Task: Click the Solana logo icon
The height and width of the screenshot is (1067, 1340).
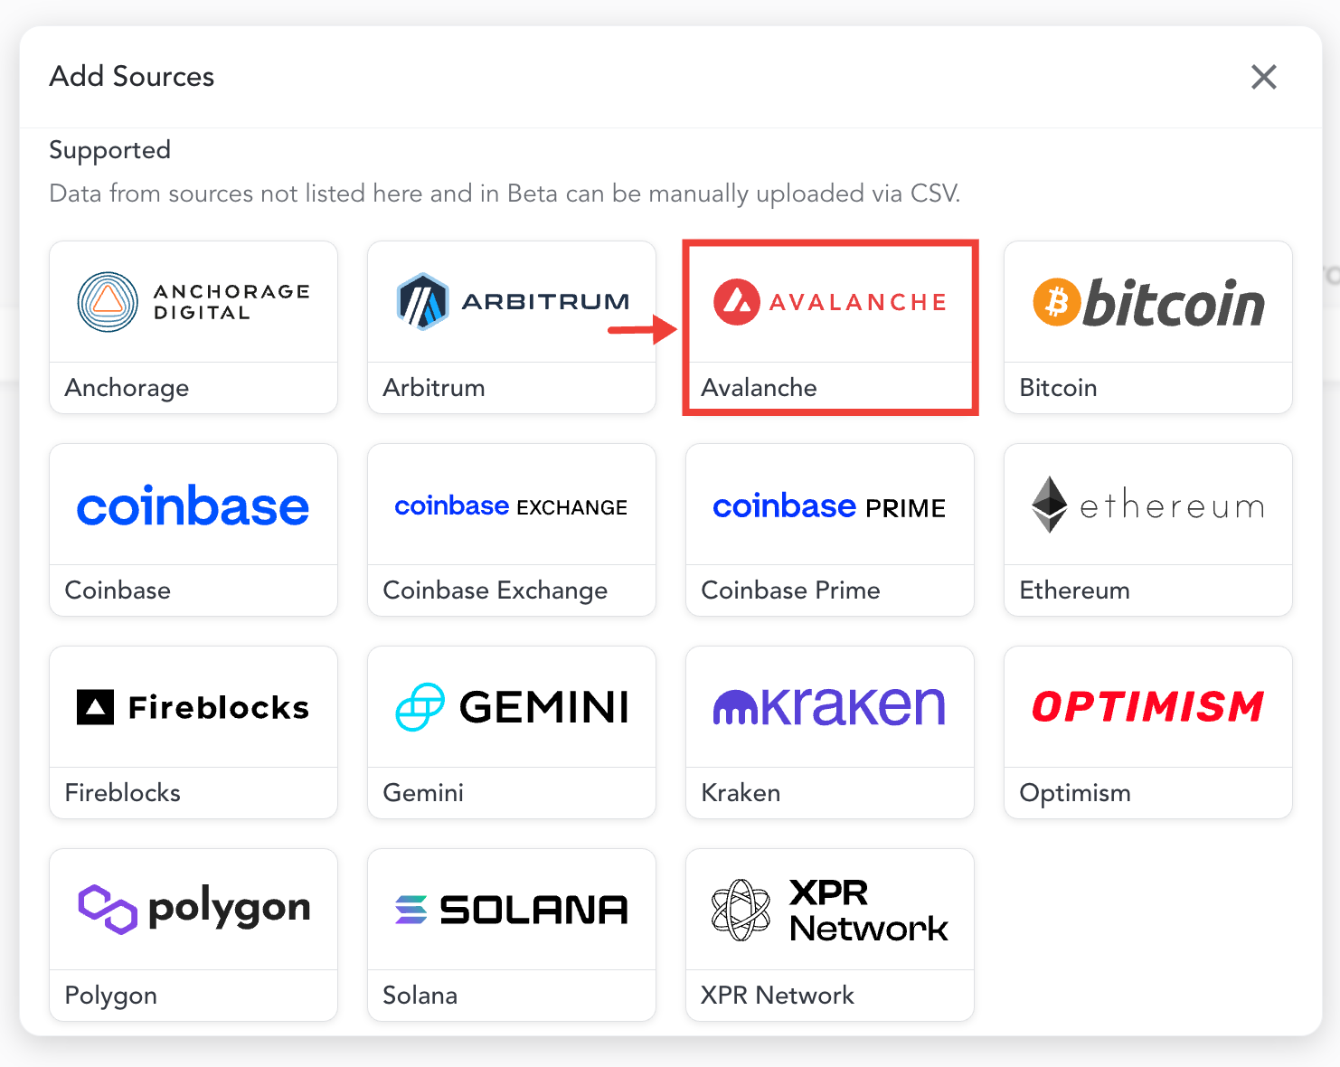Action: [x=411, y=909]
